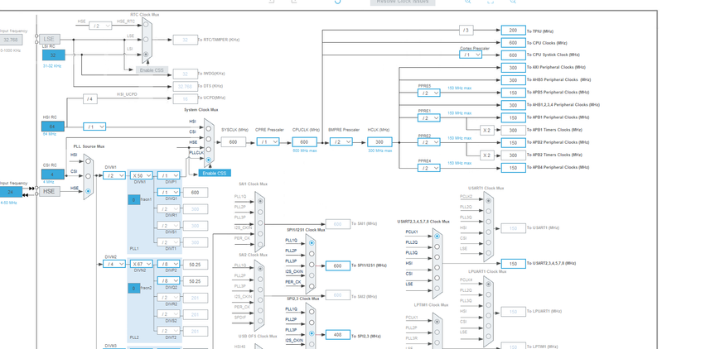The image size is (725, 349).
Task: Click the CSI RC value box 4
Action: tap(53, 174)
